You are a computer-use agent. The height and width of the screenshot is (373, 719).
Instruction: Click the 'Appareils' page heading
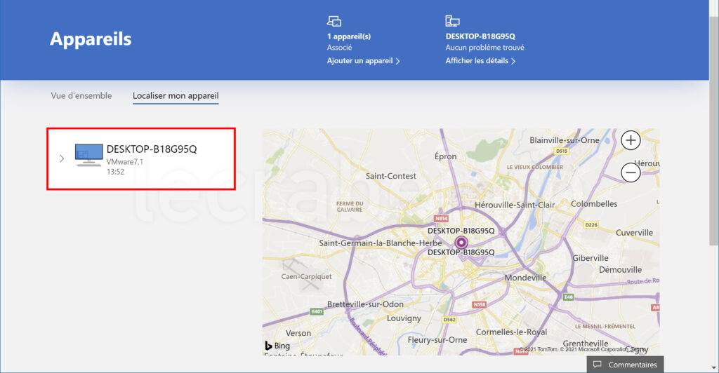point(91,39)
